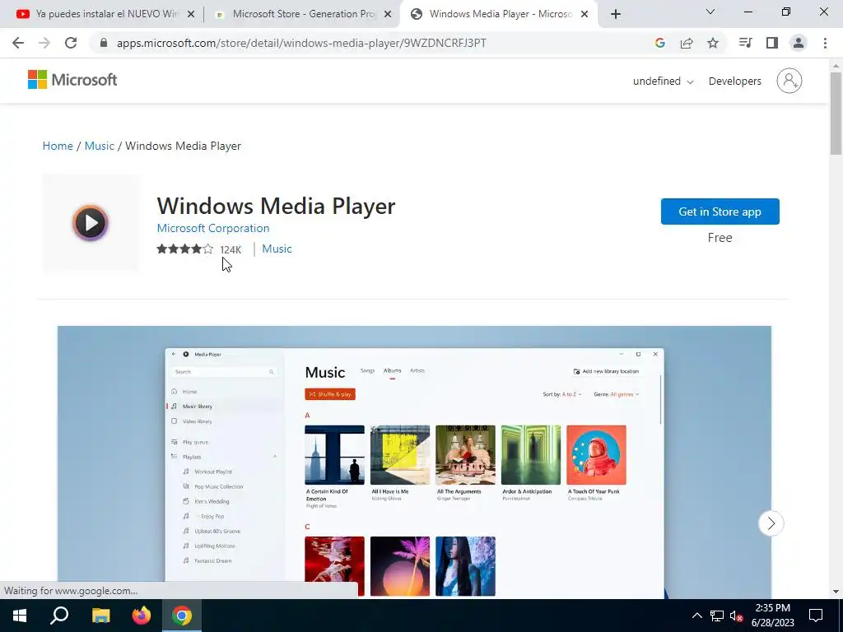Close the Microsoft Store Generation Project tab
Screen dimensions: 843x632
pyautogui.click(x=388, y=15)
